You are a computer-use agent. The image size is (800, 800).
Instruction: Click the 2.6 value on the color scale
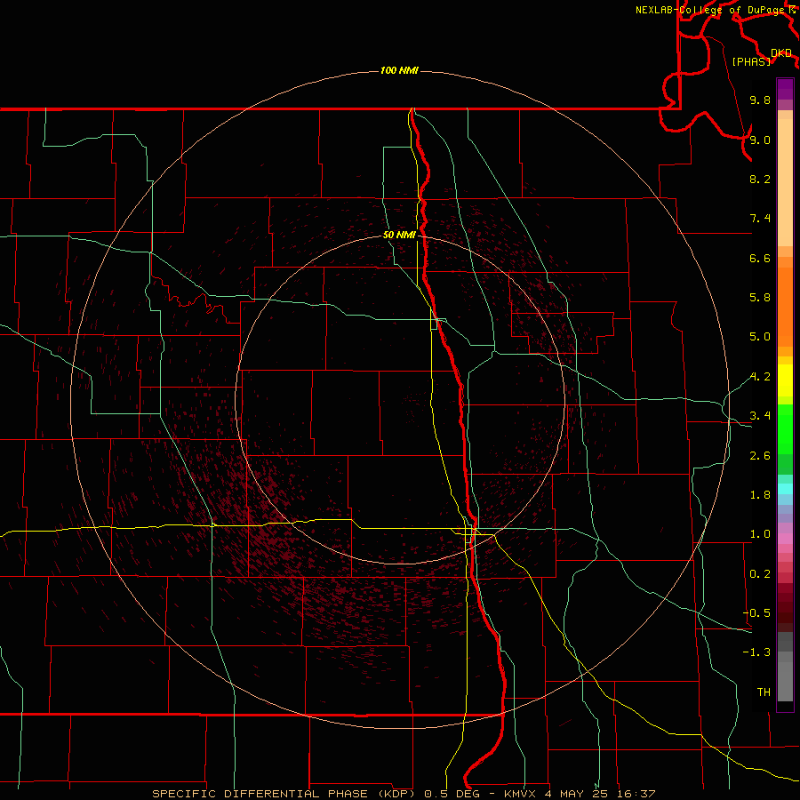pos(760,456)
